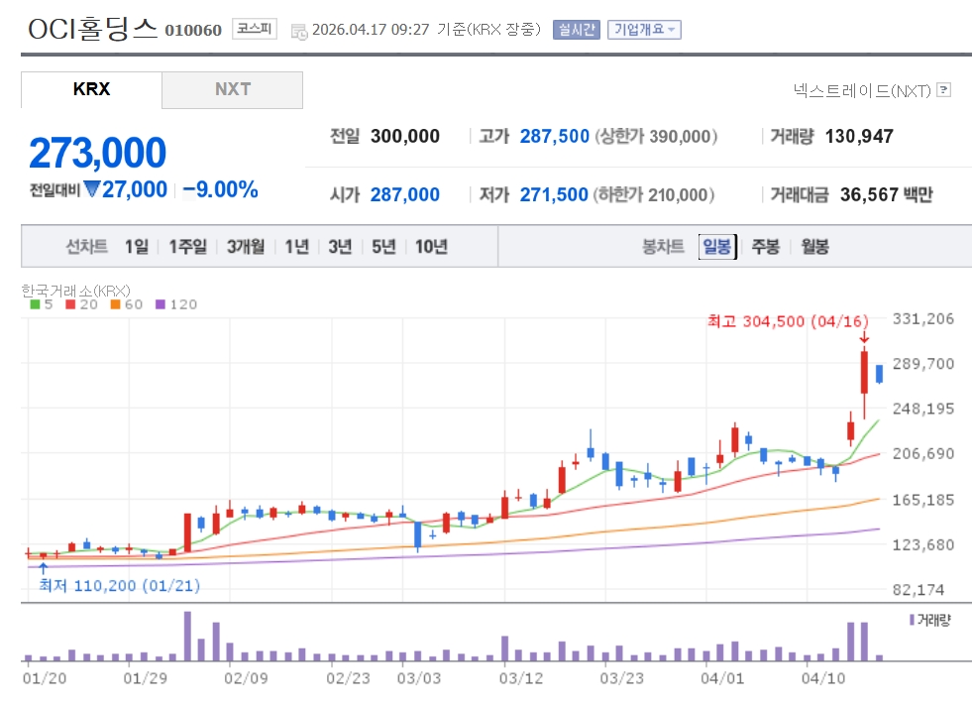The width and height of the screenshot is (972, 708).
Task: Click the calendar icon beside the timestamp
Action: [x=299, y=31]
